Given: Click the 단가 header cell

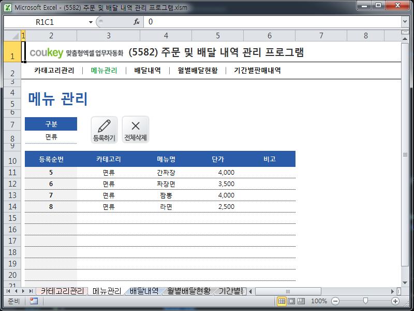Looking at the screenshot, I should click(217, 159).
